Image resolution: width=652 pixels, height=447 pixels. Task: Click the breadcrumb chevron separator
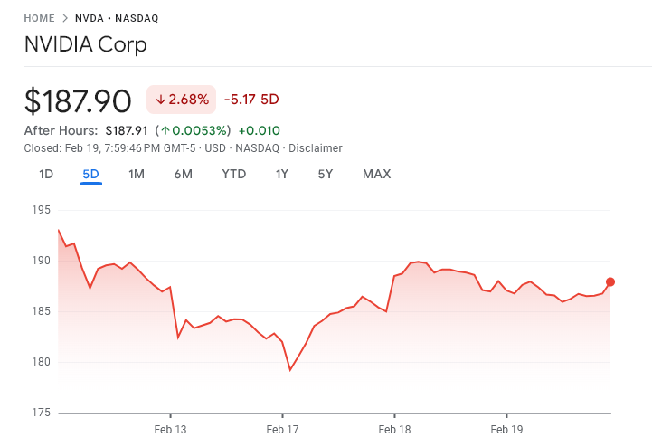point(65,18)
